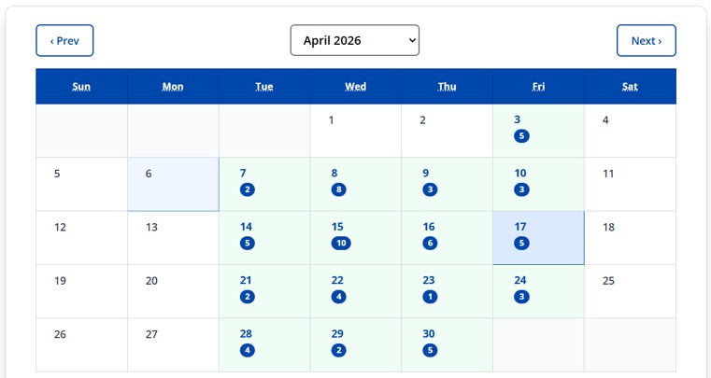This screenshot has height=378, width=711.
Task: Click the 8-slot badge on April 8
Action: pyautogui.click(x=338, y=189)
